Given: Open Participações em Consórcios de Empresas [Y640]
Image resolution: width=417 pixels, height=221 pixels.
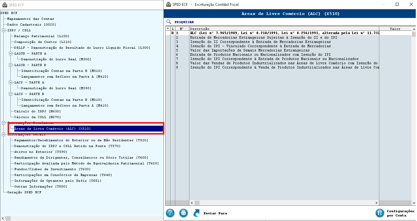Looking at the screenshot, I should pos(63,175).
